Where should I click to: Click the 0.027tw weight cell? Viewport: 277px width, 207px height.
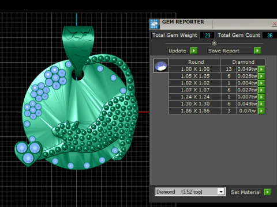247,90
